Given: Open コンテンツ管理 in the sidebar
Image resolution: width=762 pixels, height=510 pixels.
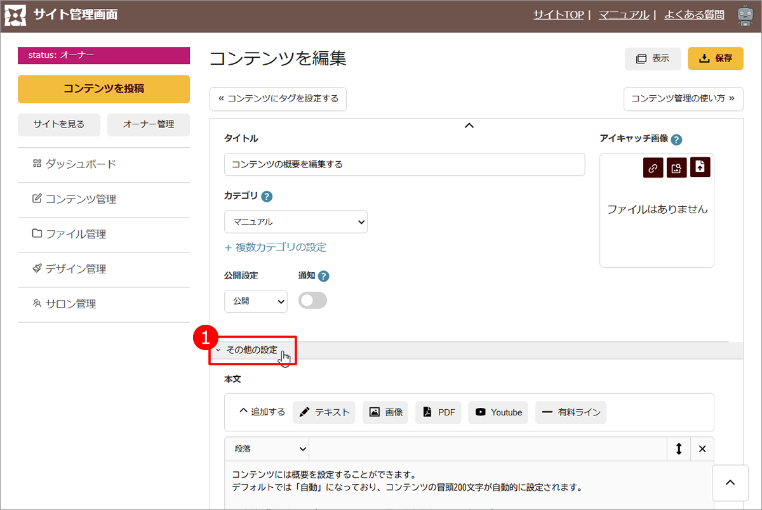Looking at the screenshot, I should (81, 199).
